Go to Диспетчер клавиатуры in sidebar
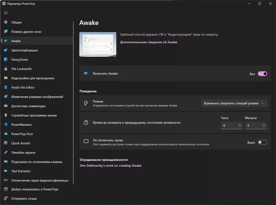276x205 pixels. (28, 106)
